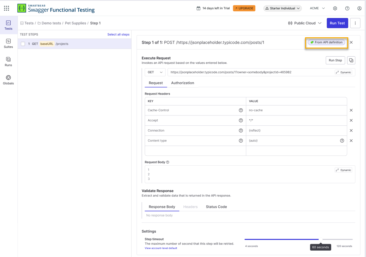Image resolution: width=366 pixels, height=257 pixels.
Task: Show help for the {auto} value
Action: click(342, 141)
